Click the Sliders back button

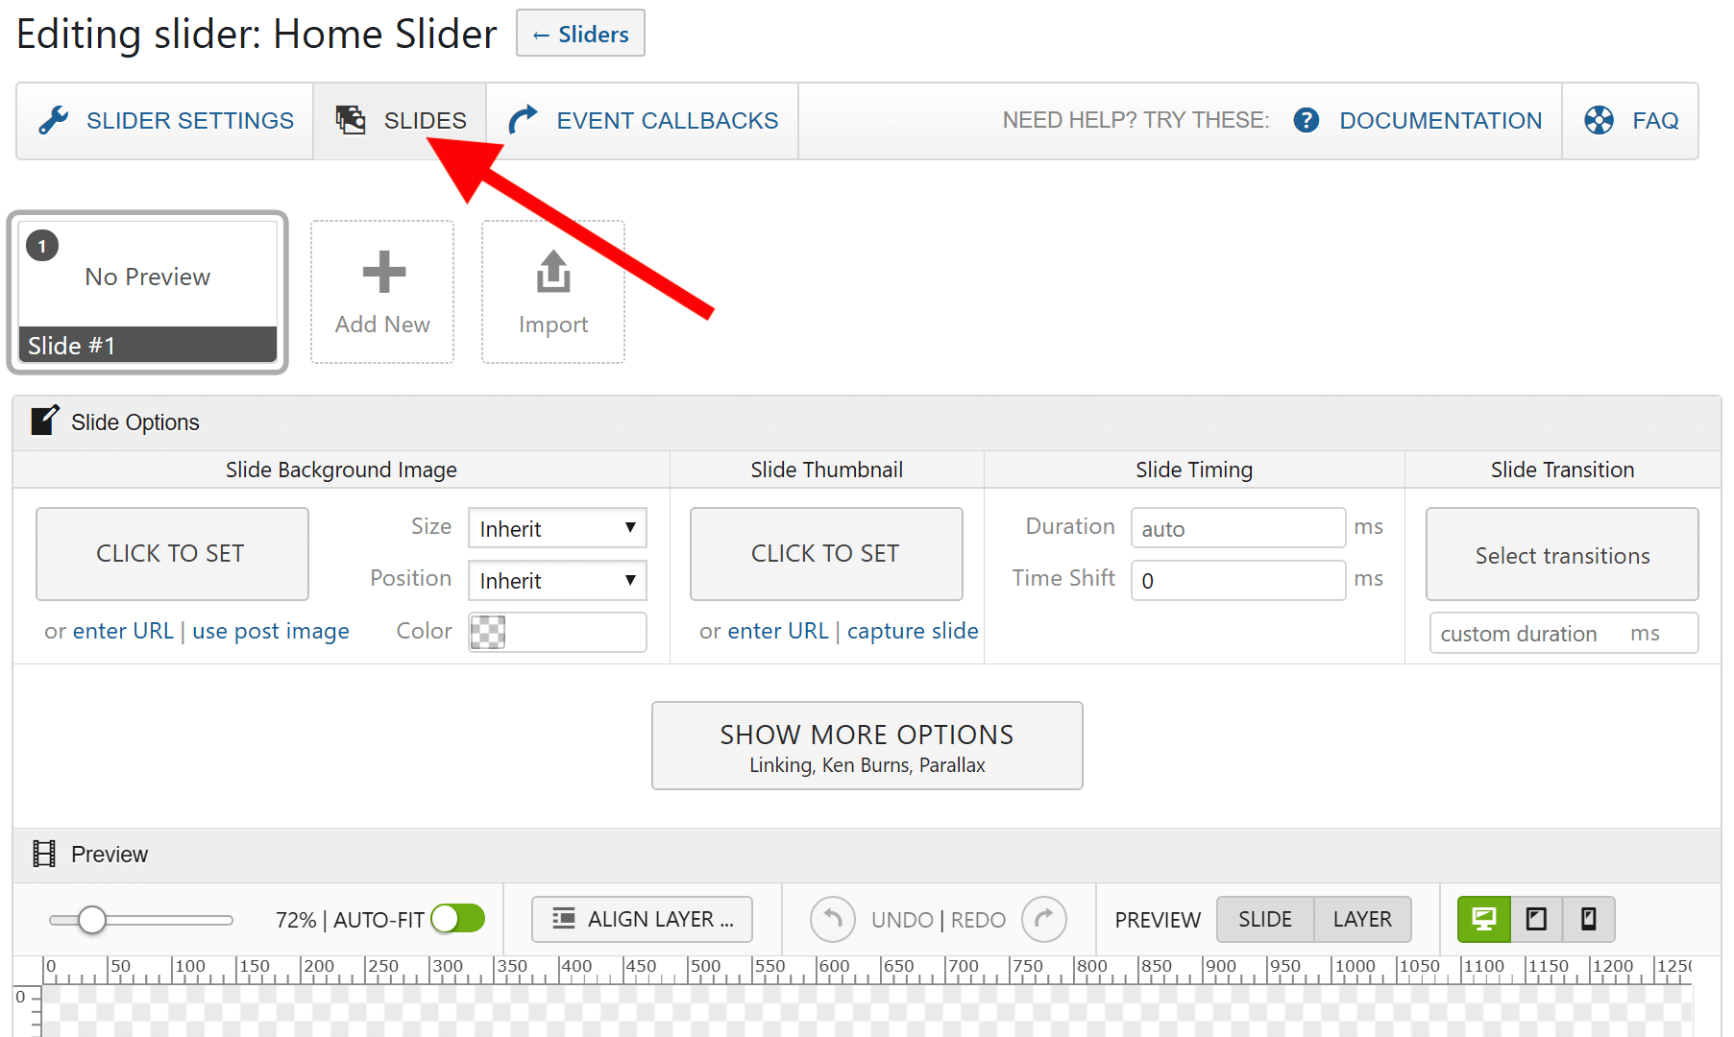coord(579,33)
